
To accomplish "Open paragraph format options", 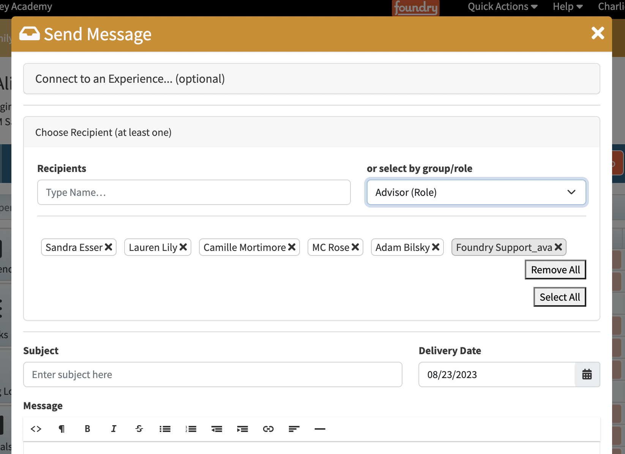I will pyautogui.click(x=62, y=429).
